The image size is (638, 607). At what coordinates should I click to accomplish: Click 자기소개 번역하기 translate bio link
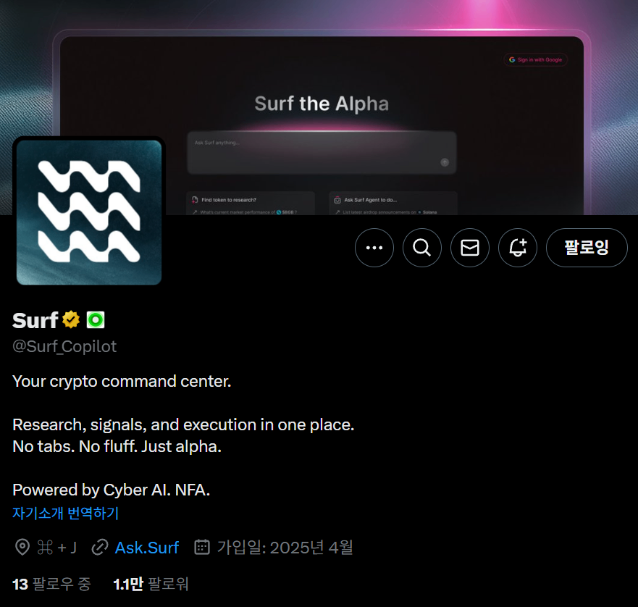point(65,513)
